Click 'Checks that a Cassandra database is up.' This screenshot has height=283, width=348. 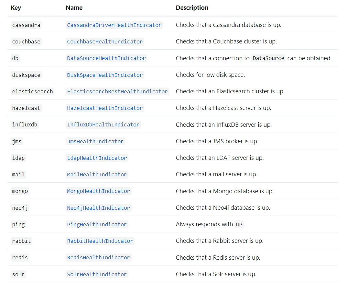click(x=229, y=25)
